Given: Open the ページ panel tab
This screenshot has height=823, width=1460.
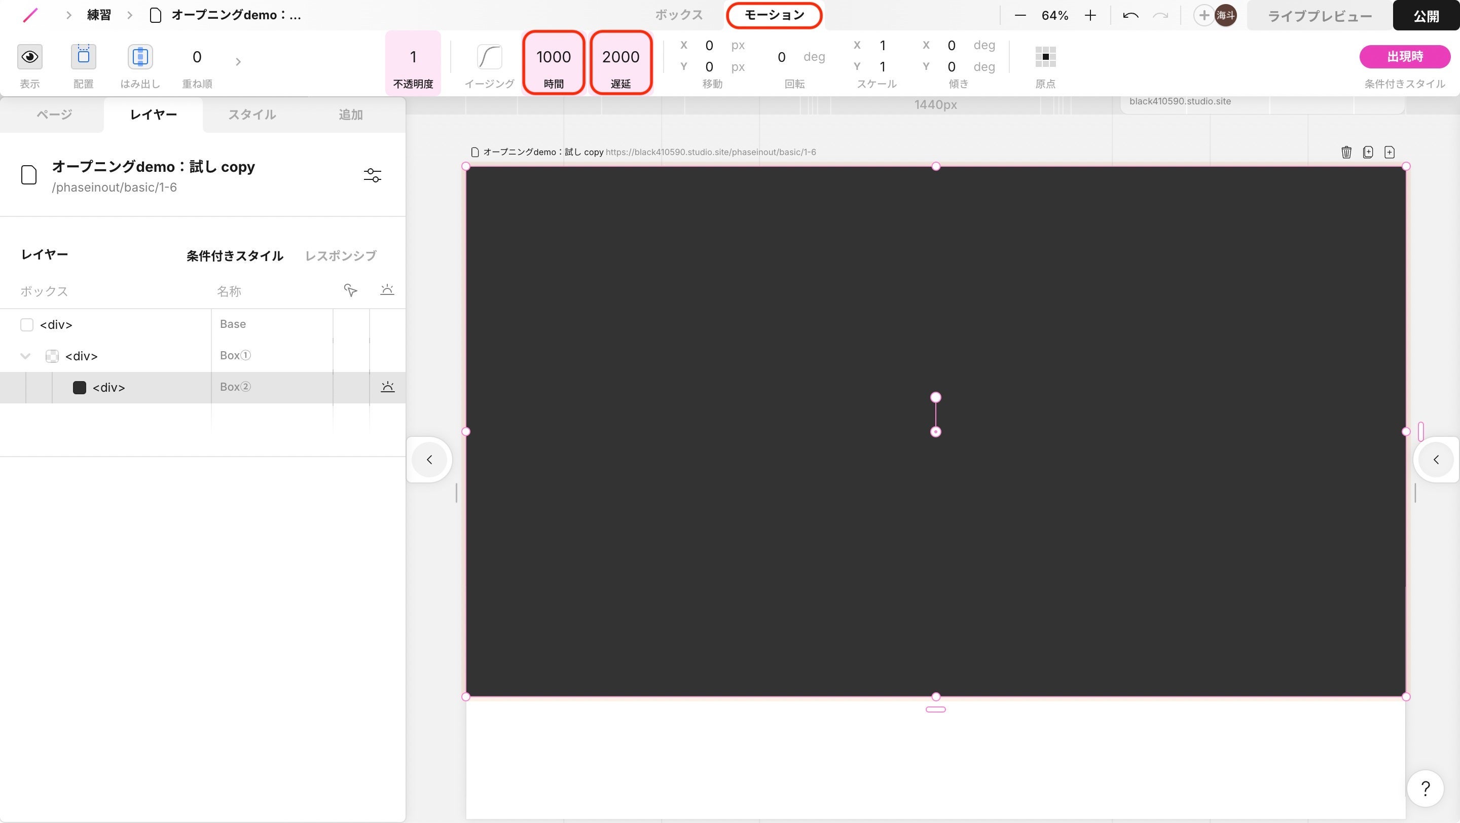Looking at the screenshot, I should point(54,115).
